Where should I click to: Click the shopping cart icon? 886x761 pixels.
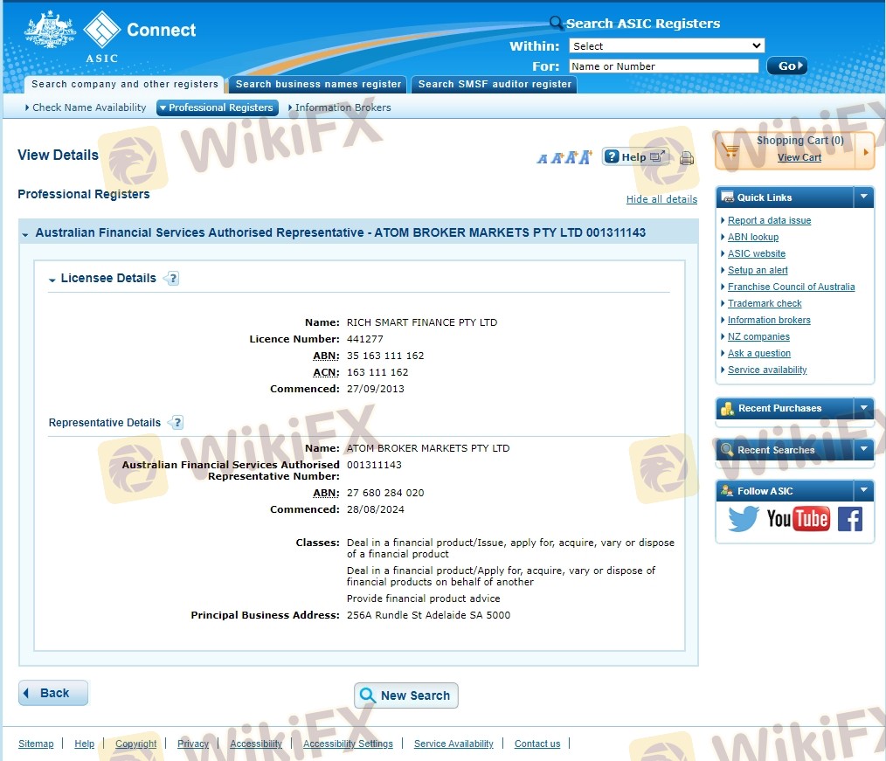pyautogui.click(x=731, y=151)
